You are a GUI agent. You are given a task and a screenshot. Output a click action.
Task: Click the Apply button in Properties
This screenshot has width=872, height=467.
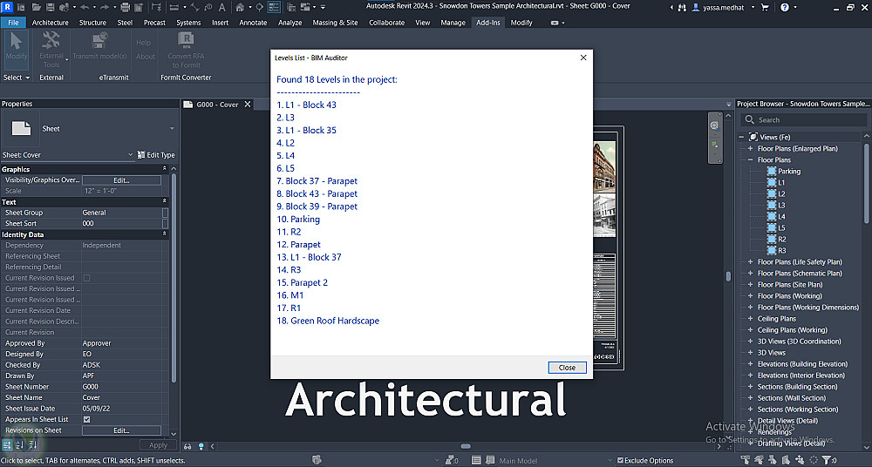pyautogui.click(x=158, y=445)
